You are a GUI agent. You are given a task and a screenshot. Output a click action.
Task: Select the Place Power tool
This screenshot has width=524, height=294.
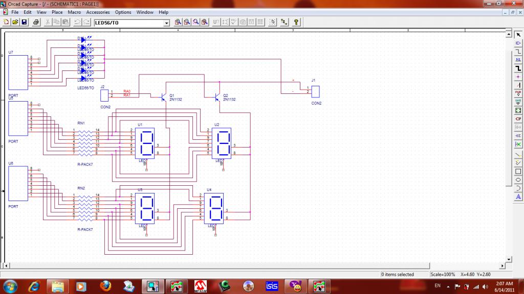(518, 93)
